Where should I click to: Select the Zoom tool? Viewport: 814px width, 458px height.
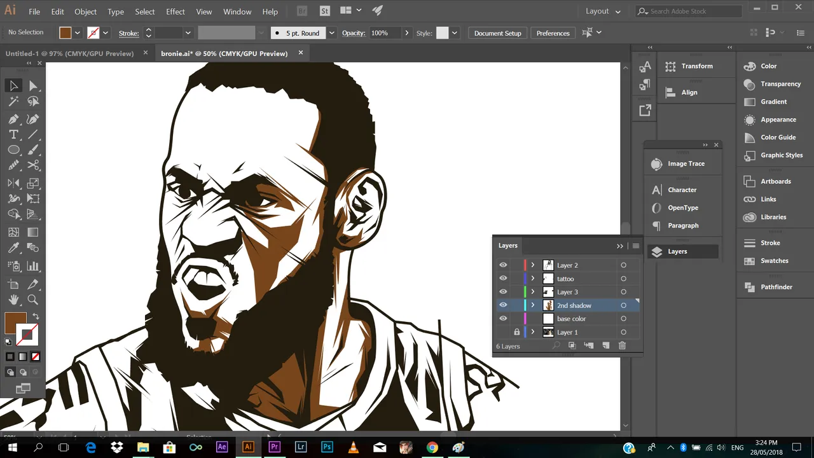[33, 300]
